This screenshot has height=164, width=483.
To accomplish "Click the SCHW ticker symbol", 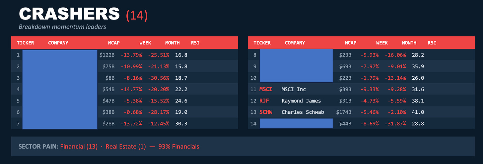I will pos(266,112).
